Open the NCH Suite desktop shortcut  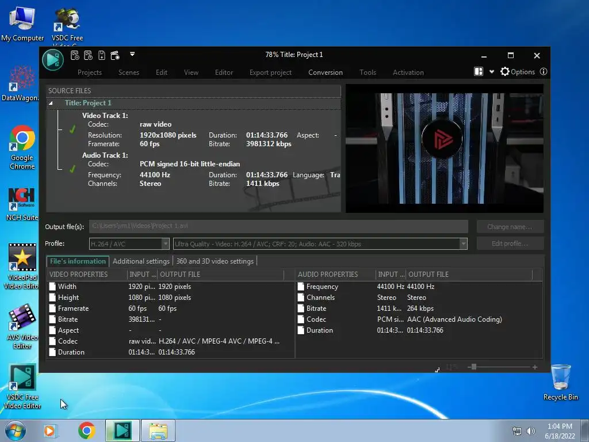22,204
